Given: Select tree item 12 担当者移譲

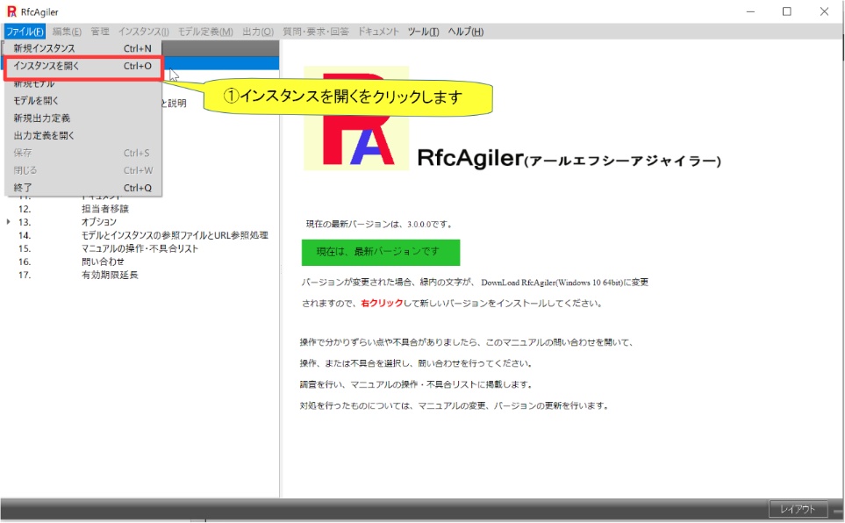Looking at the screenshot, I should (x=105, y=209).
